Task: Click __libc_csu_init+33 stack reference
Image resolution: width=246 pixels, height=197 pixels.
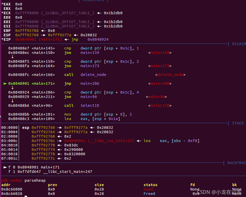Action: pos(99,141)
